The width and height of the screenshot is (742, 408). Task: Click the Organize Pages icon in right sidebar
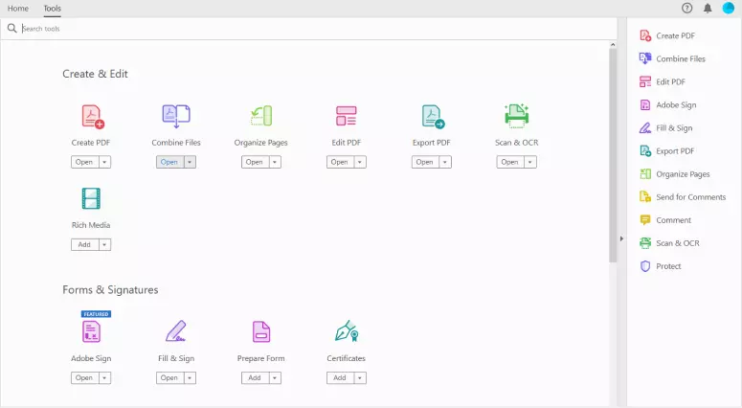click(645, 174)
